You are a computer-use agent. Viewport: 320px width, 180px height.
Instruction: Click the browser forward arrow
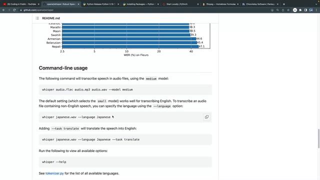(9, 10)
